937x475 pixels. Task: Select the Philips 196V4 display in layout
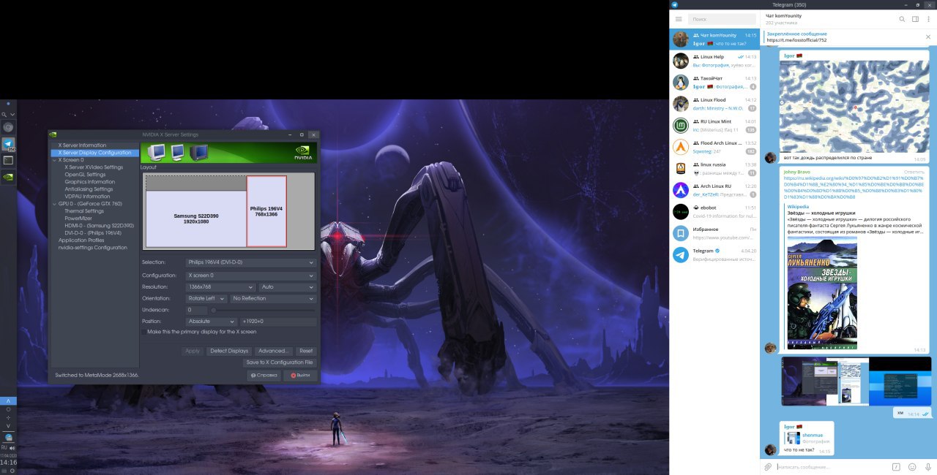point(266,211)
